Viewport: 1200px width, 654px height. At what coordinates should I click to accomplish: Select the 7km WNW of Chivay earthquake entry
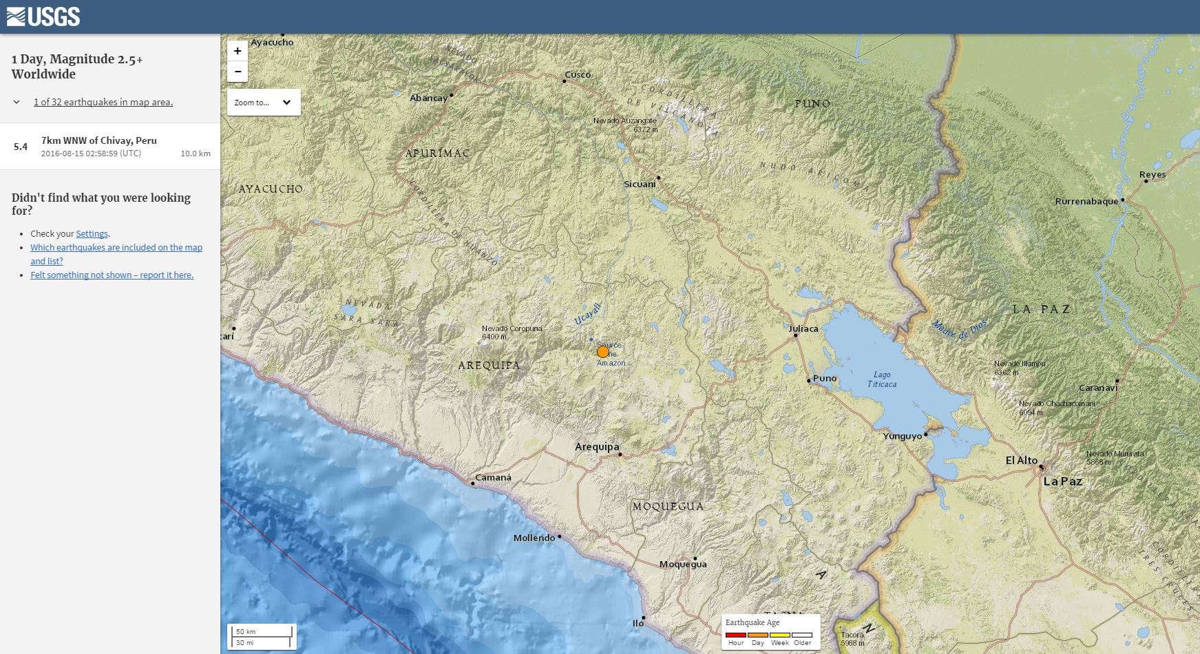click(110, 146)
